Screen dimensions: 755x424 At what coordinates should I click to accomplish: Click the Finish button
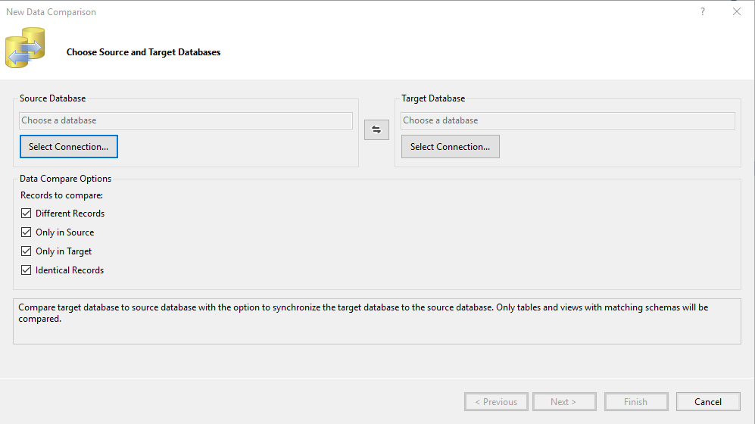pyautogui.click(x=635, y=402)
